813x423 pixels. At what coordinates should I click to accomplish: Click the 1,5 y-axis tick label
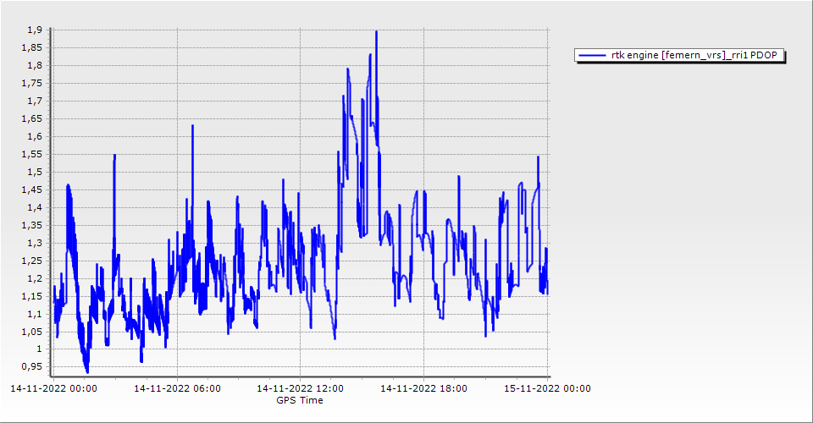pos(34,172)
